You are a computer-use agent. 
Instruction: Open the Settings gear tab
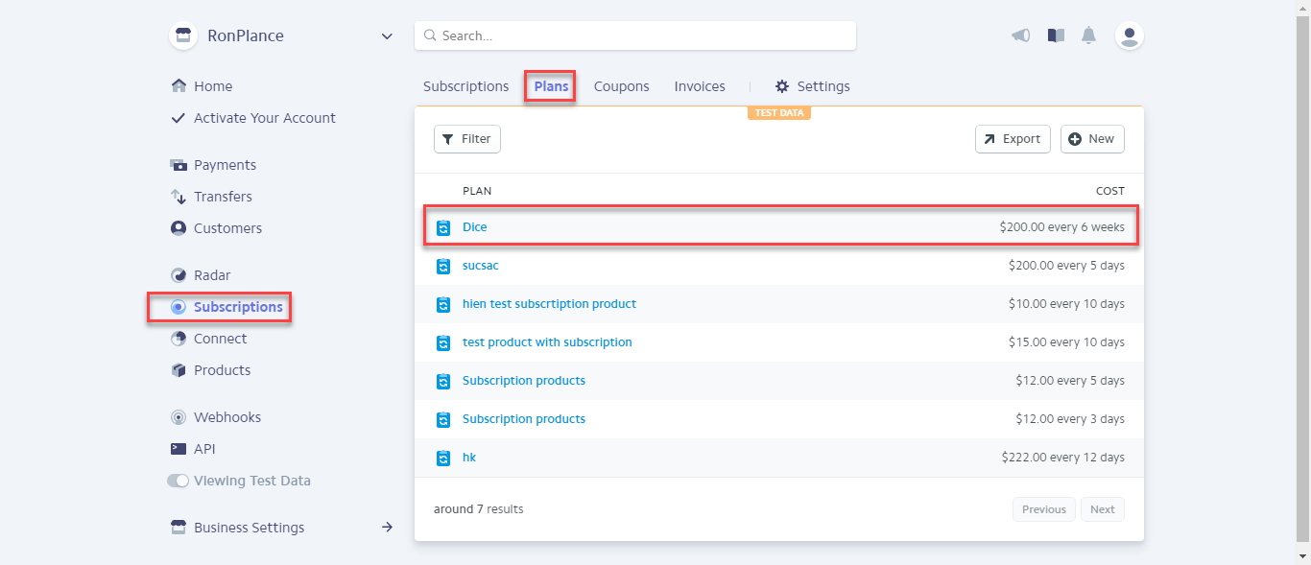tap(813, 86)
